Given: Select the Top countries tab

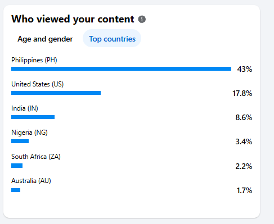Looking at the screenshot, I should point(112,38).
